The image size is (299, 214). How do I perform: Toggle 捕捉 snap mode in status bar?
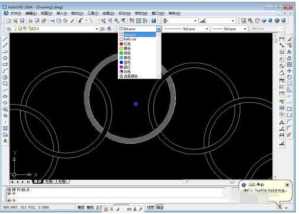[x=81, y=207]
